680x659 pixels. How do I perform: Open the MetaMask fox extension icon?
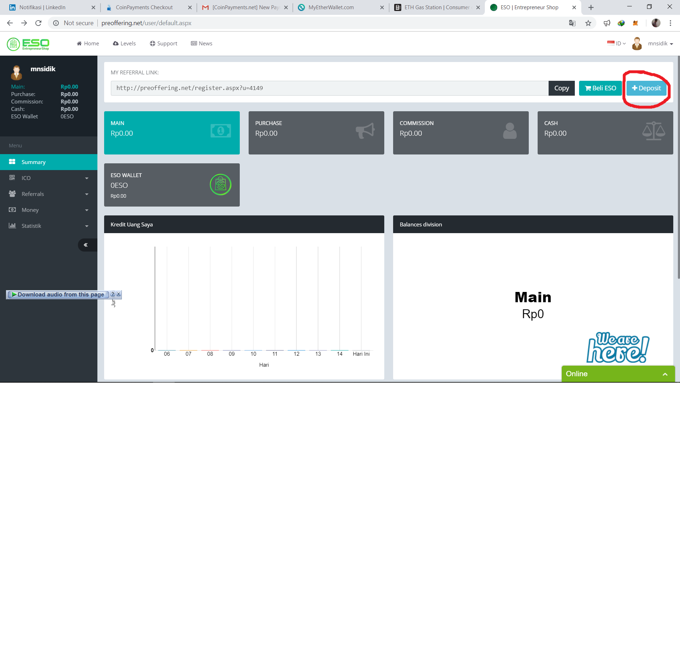point(635,23)
